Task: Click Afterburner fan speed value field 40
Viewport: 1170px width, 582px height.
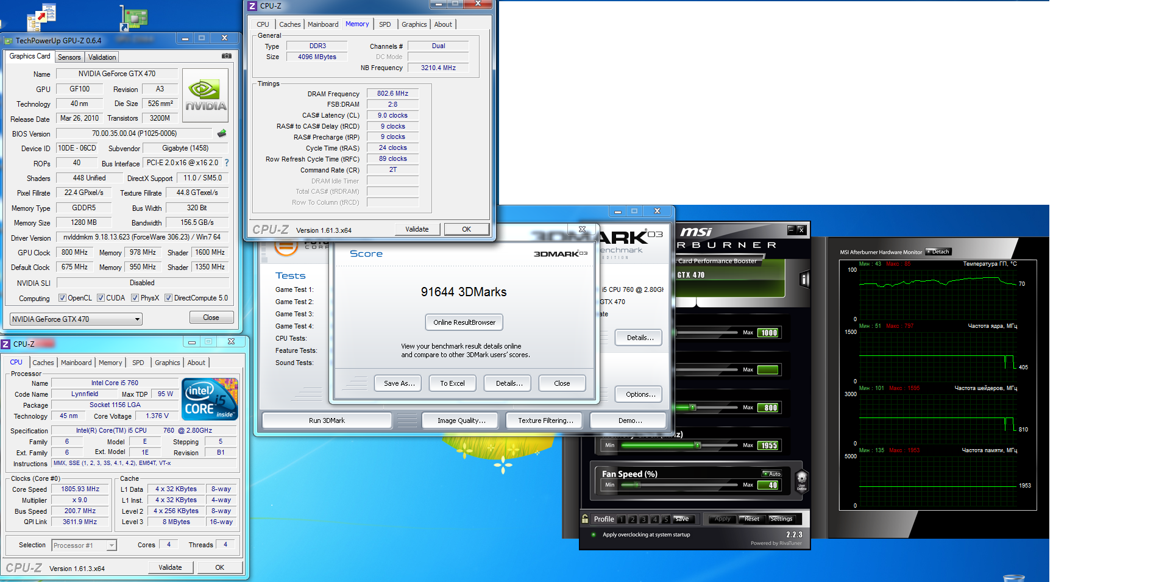Action: tap(768, 485)
